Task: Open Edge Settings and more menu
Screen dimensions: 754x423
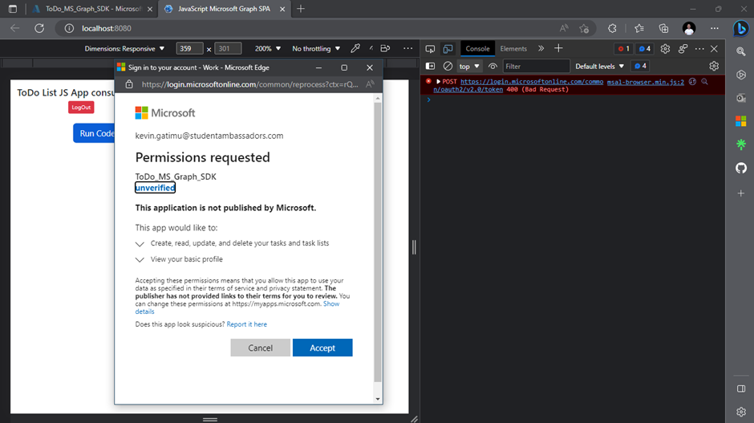Action: pos(715,28)
